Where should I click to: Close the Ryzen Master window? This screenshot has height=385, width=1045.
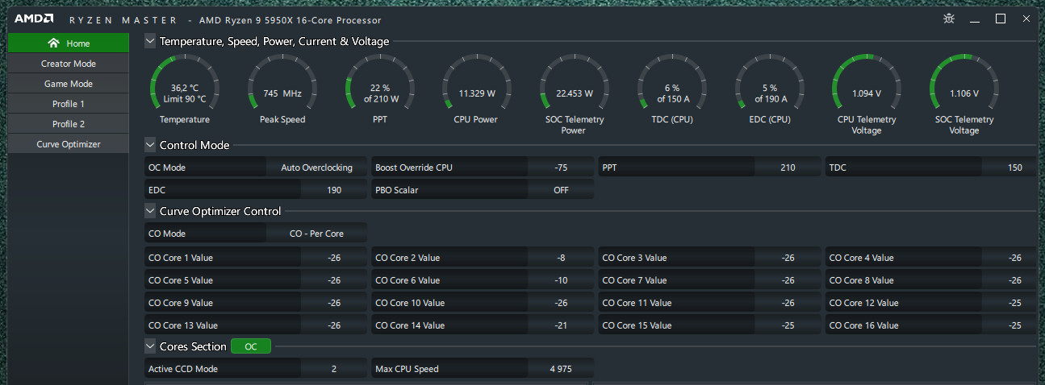1026,19
